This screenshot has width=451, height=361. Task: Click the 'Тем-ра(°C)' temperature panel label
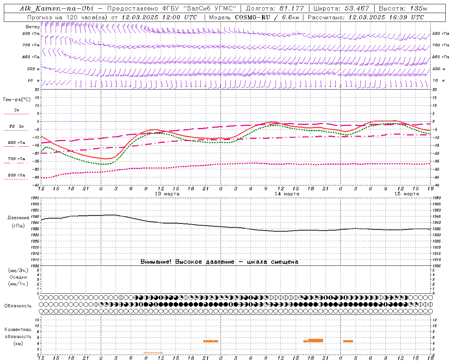point(17,100)
